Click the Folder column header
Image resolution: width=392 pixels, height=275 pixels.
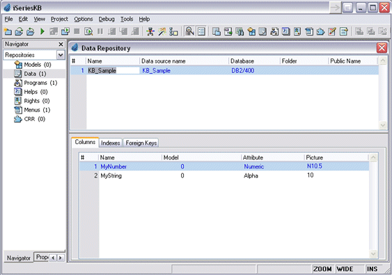point(304,61)
